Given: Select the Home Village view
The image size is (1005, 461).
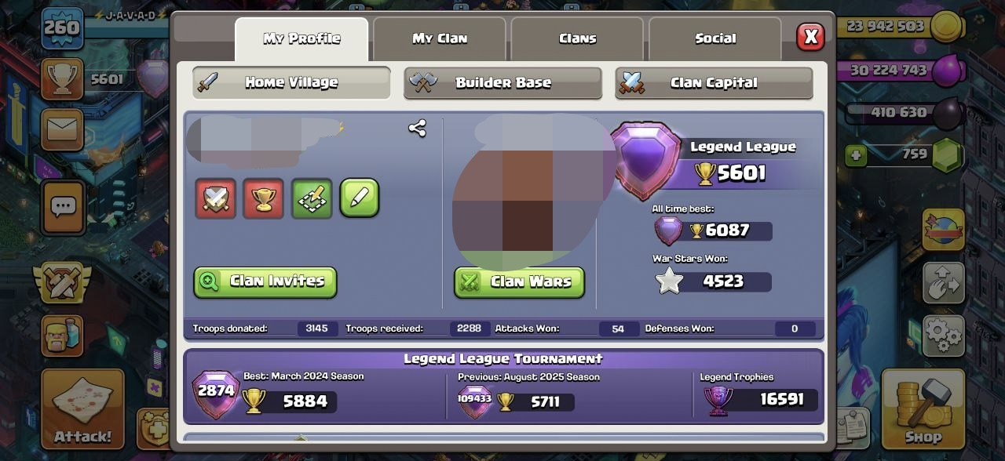Looking at the screenshot, I should (291, 83).
